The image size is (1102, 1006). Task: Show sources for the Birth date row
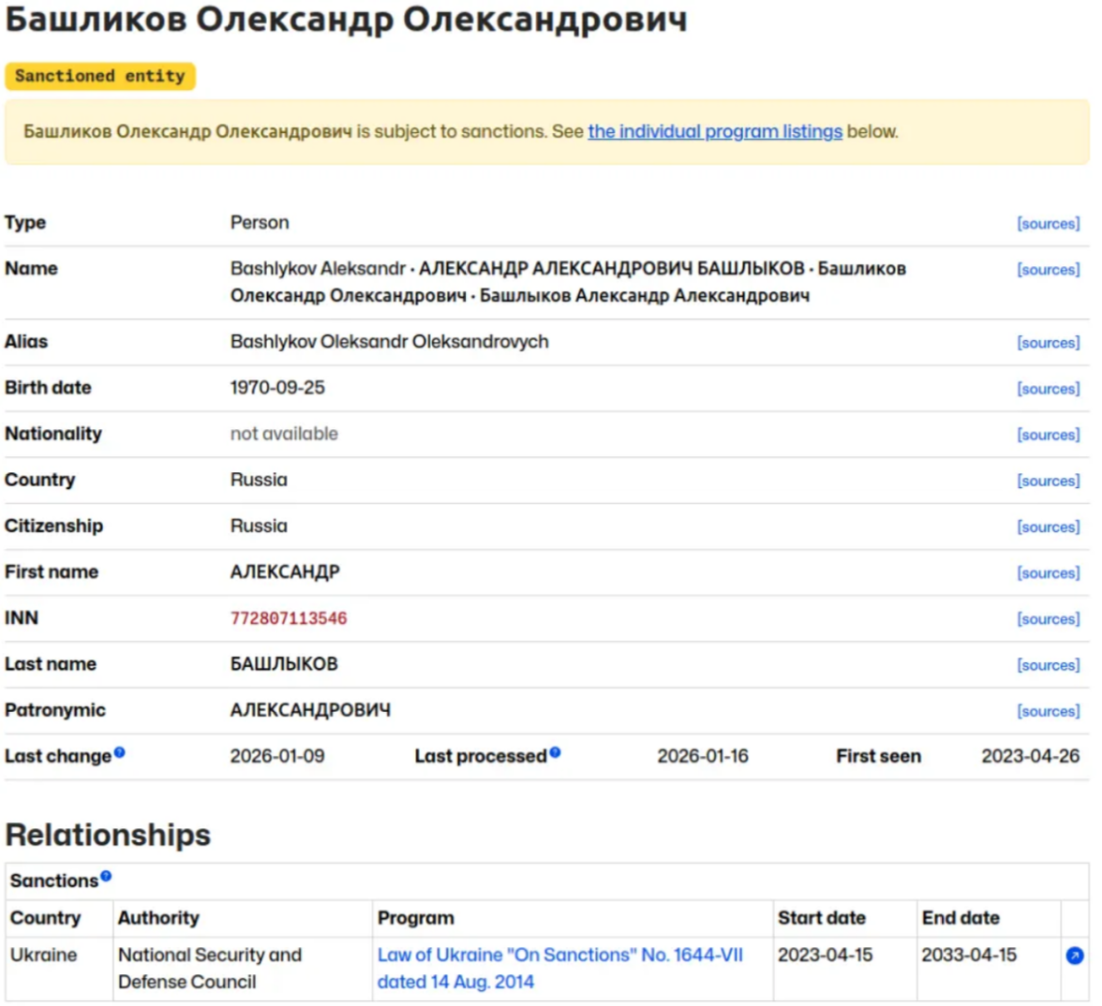[x=1048, y=389]
